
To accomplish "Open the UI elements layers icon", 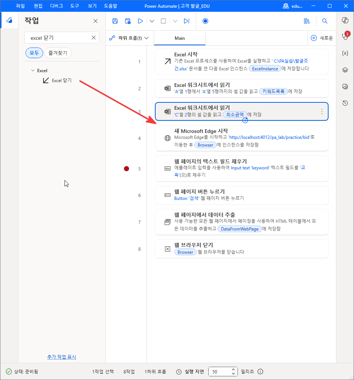I will tap(345, 70).
